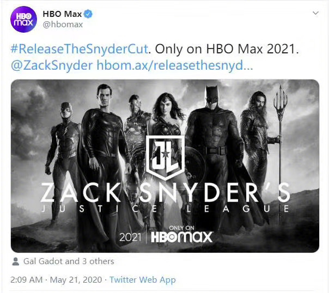
Task: Click the May 21, 2020 date
Action: [76, 280]
